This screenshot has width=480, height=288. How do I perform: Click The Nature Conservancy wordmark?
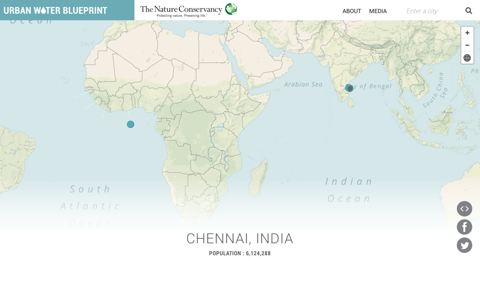pos(181,9)
